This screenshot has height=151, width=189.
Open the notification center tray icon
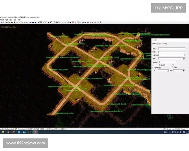(x=184, y=132)
